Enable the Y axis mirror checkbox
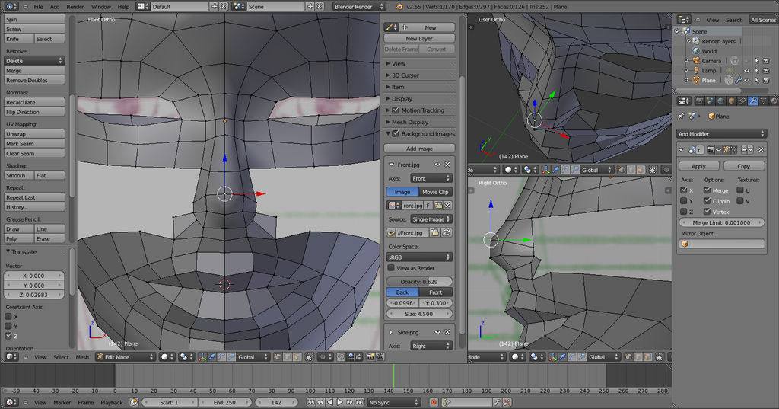Screen dimensions: 779x409 (683, 201)
